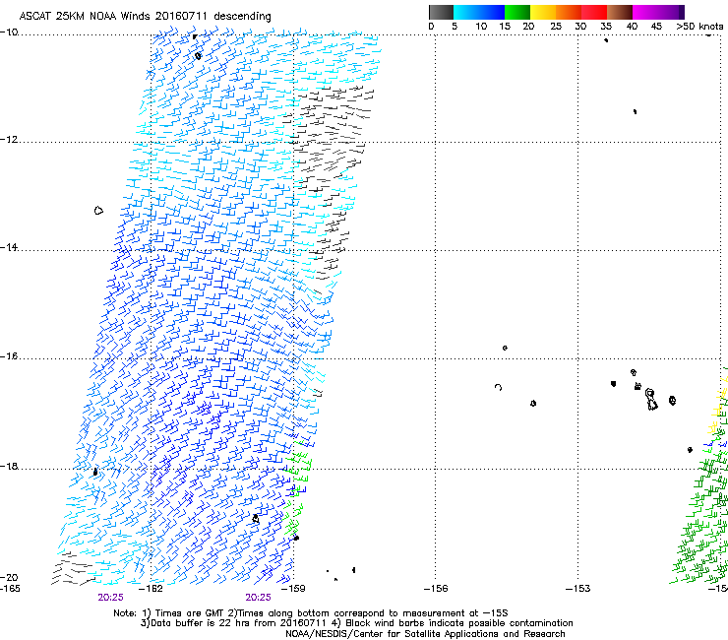Click the '25' label under the color bar

556,26
